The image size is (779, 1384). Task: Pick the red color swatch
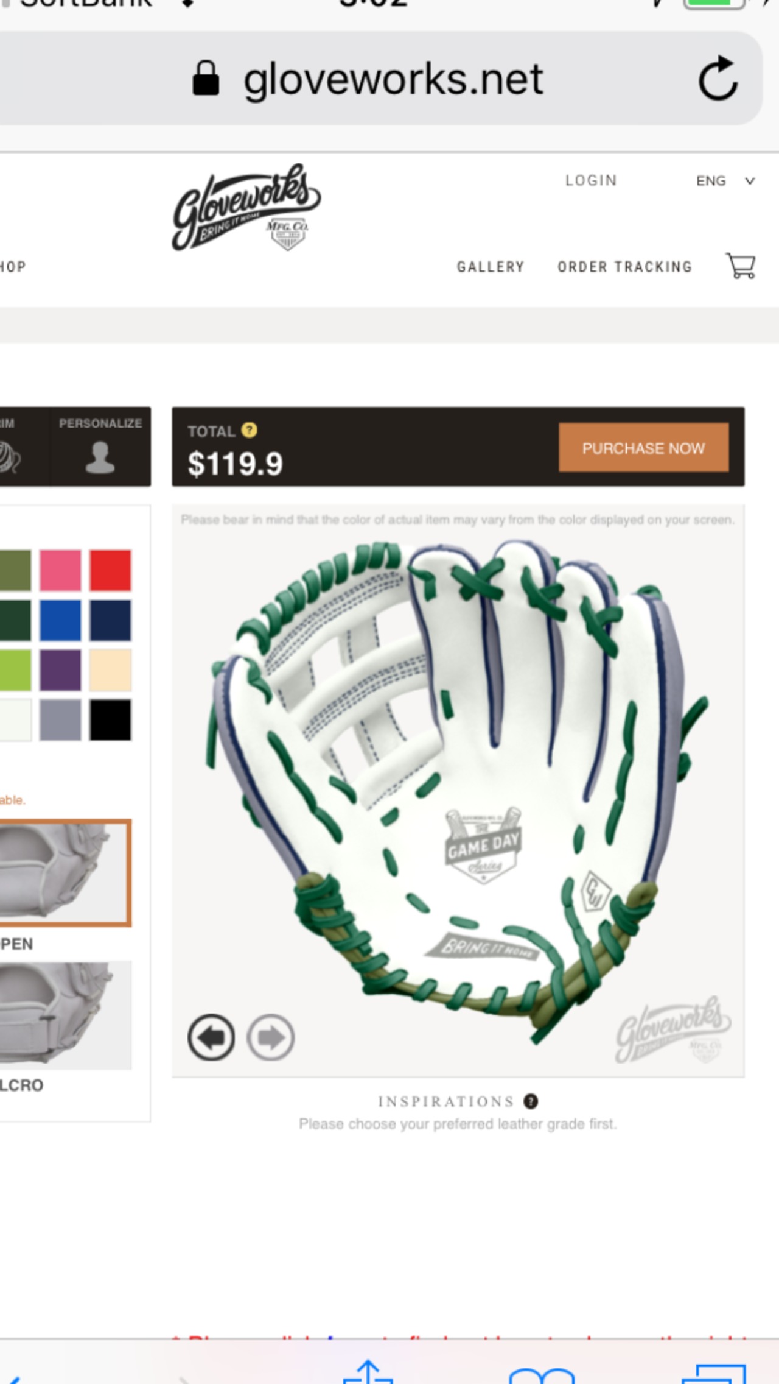tap(110, 570)
